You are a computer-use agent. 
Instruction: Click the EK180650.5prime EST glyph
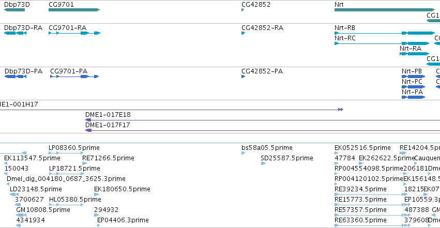point(96,194)
